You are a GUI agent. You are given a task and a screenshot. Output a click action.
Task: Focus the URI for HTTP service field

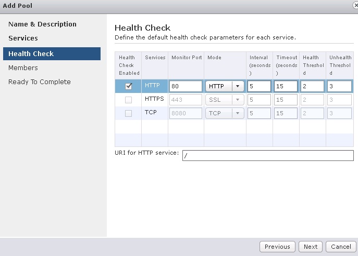pyautogui.click(x=268, y=156)
